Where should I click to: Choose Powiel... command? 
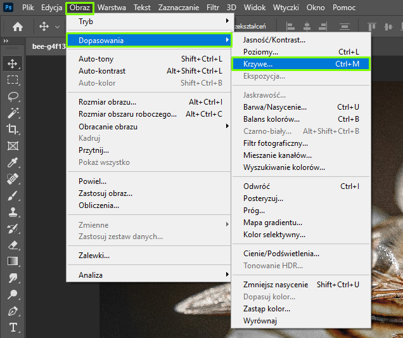point(149,181)
